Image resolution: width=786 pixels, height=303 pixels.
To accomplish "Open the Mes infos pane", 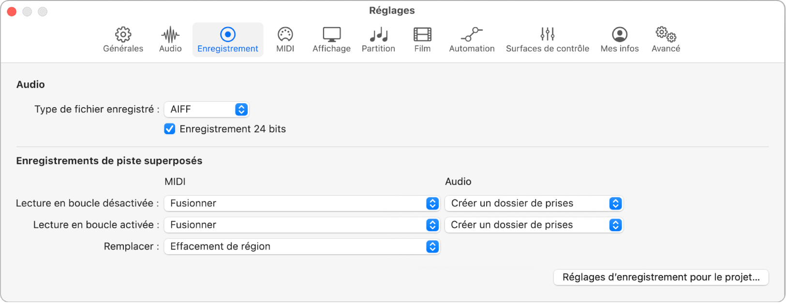I will pyautogui.click(x=620, y=40).
